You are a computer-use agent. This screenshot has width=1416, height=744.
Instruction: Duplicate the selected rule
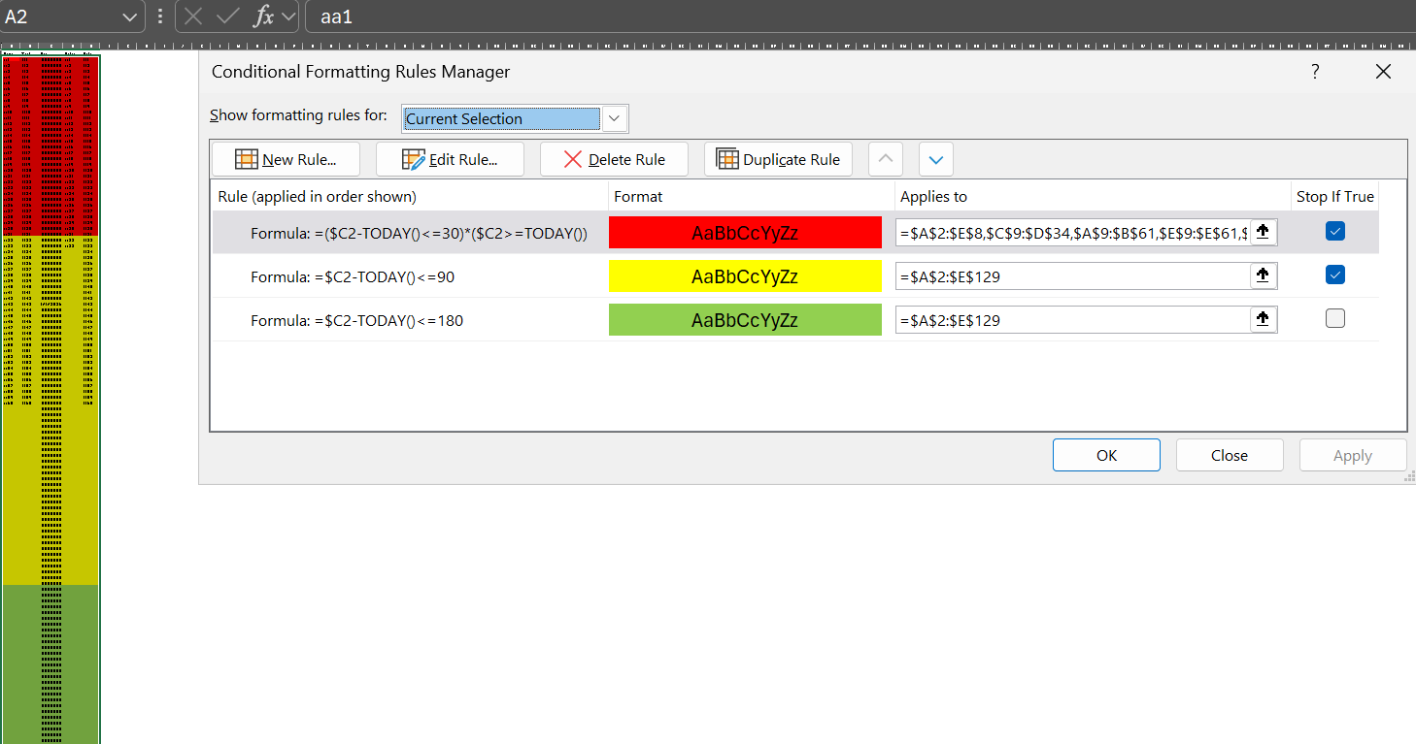(778, 159)
